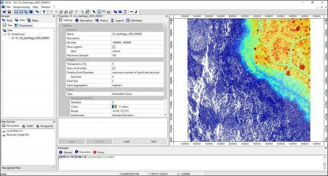
Task: Switch to the Maps tab in Manager
Action: [x=33, y=21]
